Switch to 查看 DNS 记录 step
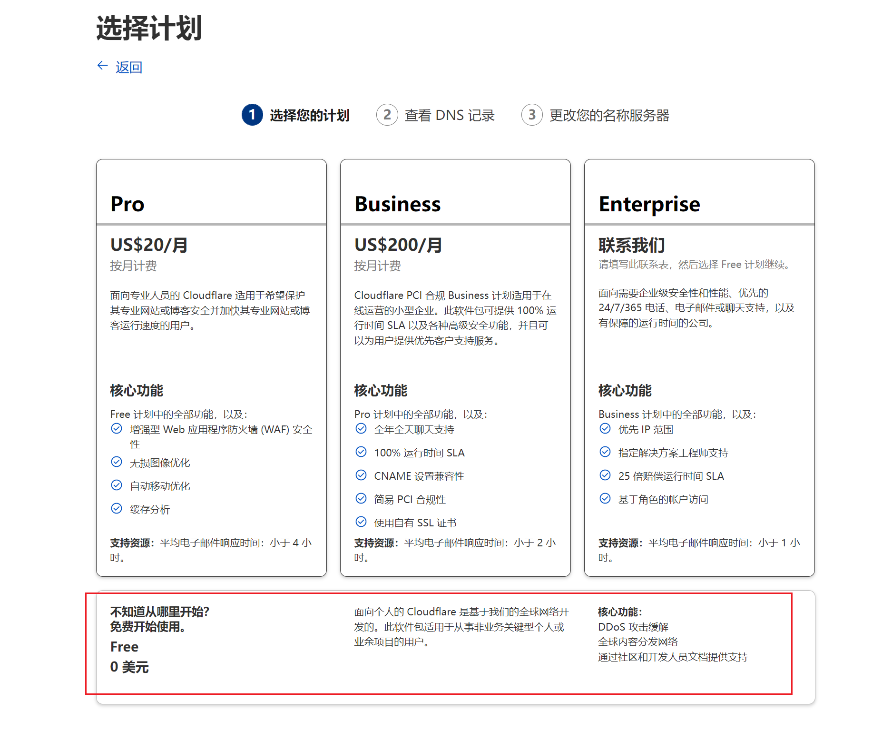 tap(449, 115)
